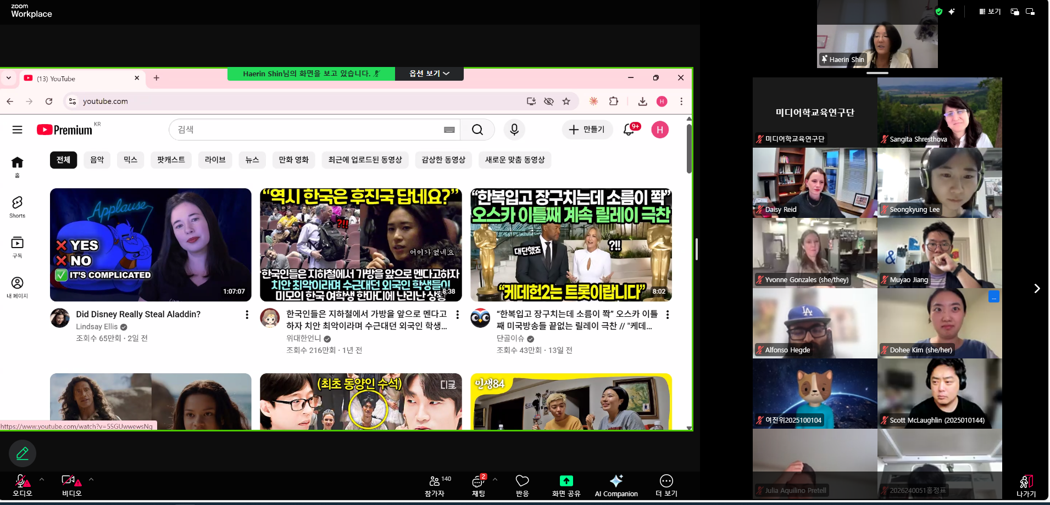1050x505 pixels.
Task: Click the YouTube 검색 search field
Action: 308,130
